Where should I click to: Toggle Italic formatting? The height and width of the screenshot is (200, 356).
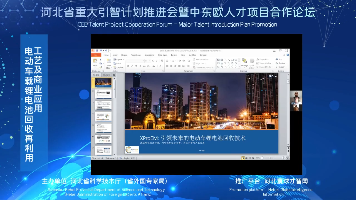[132, 66]
